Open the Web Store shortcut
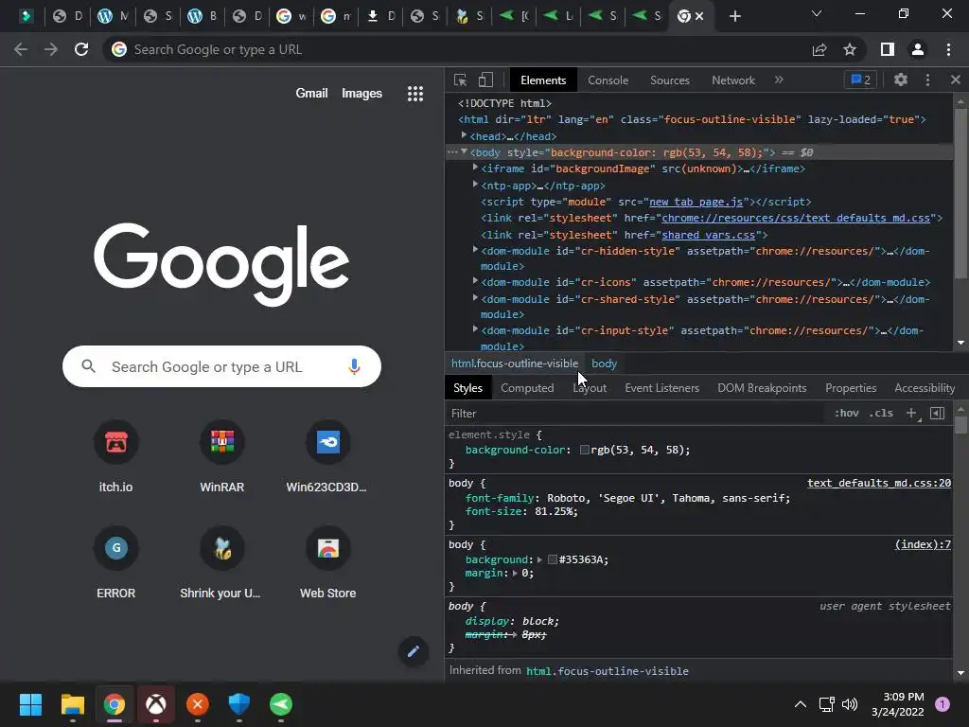The image size is (969, 727). point(327,562)
